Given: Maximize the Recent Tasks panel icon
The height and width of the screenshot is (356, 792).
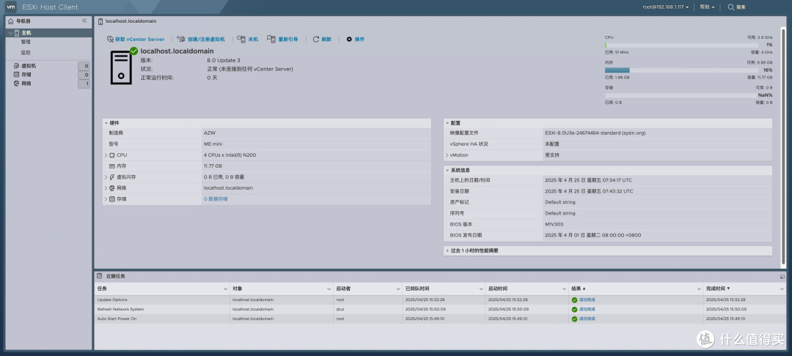Looking at the screenshot, I should point(782,276).
